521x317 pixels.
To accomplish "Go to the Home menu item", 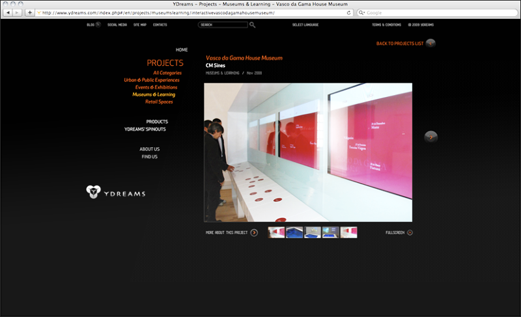I will coord(182,50).
